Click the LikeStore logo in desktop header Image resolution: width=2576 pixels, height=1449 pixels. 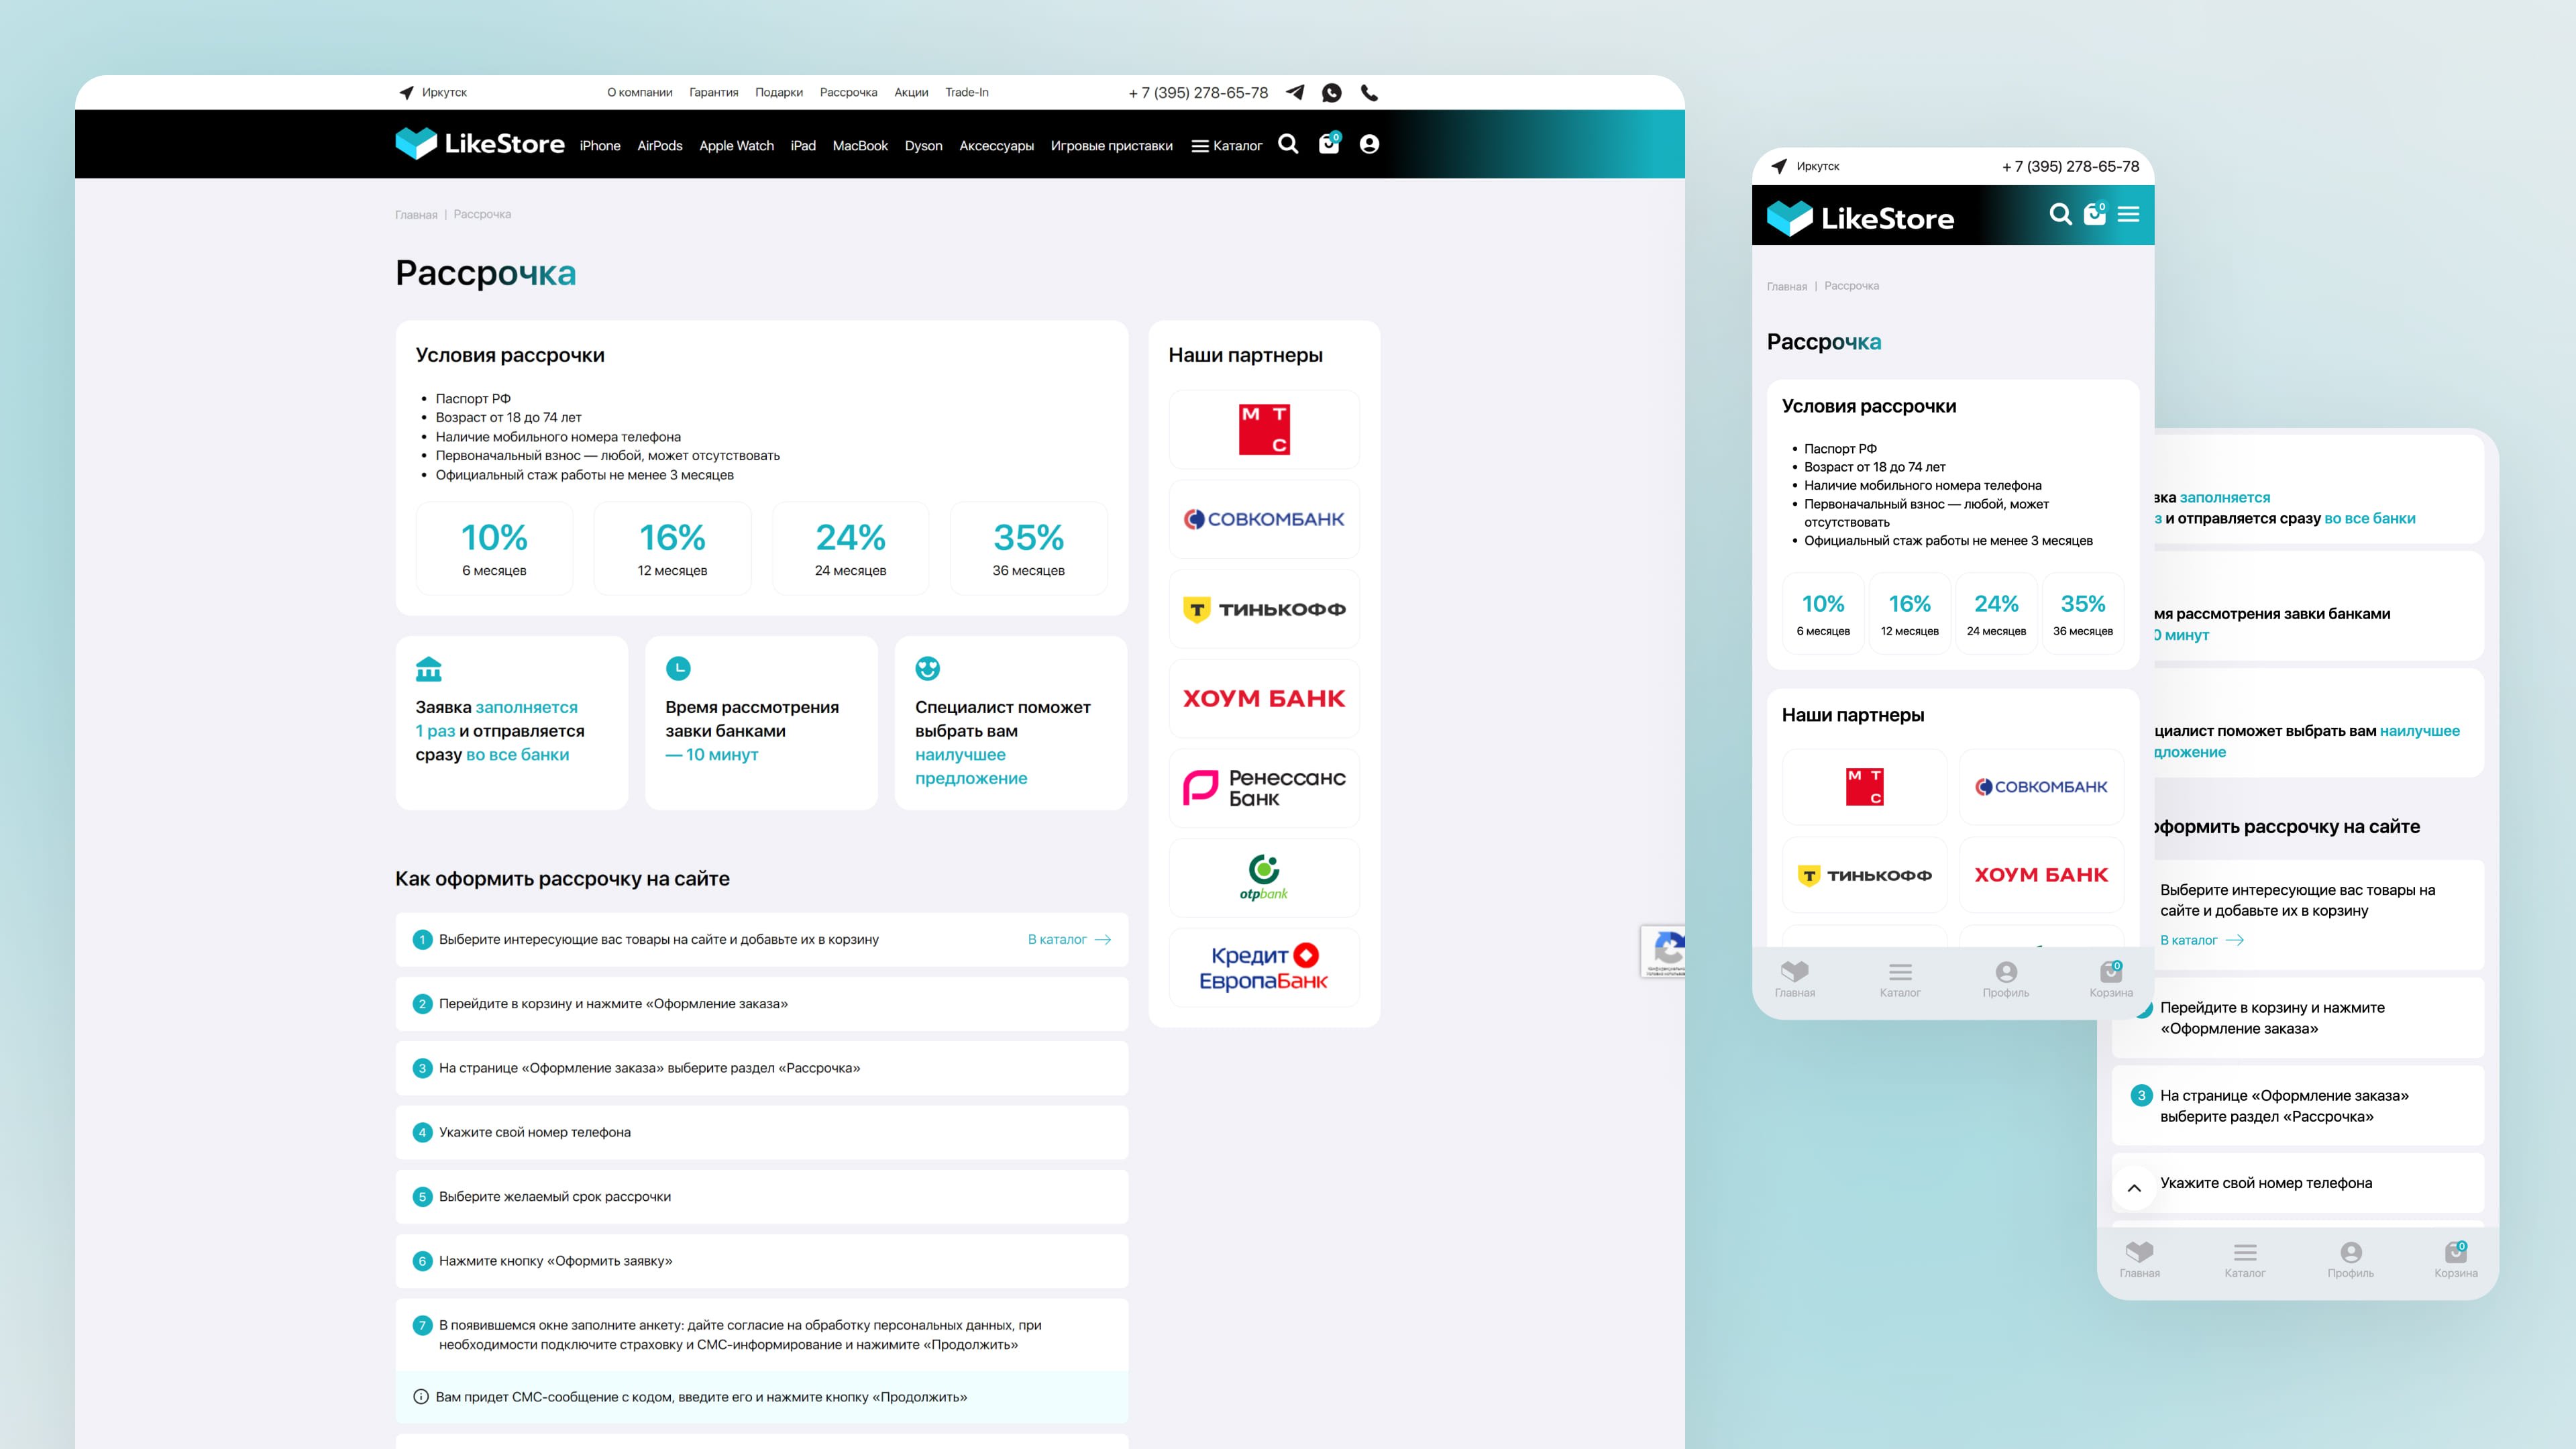[x=480, y=144]
